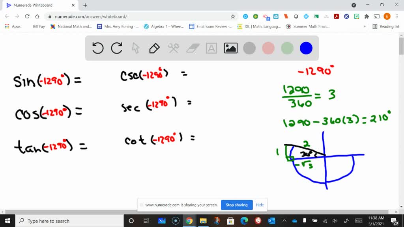404x227 pixels.
Task: Open the Adobe Acrobat extension icon
Action: click(336, 17)
